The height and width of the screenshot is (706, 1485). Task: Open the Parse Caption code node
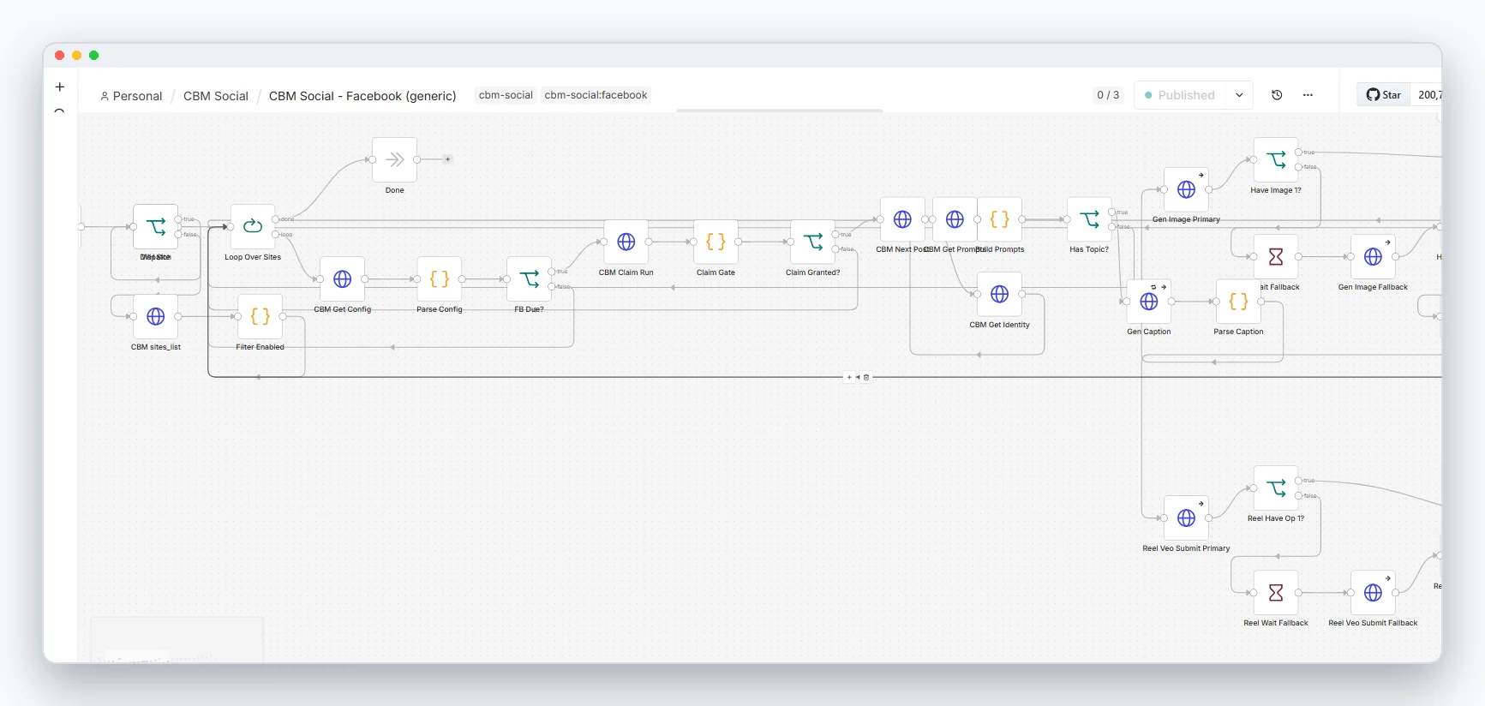point(1238,302)
